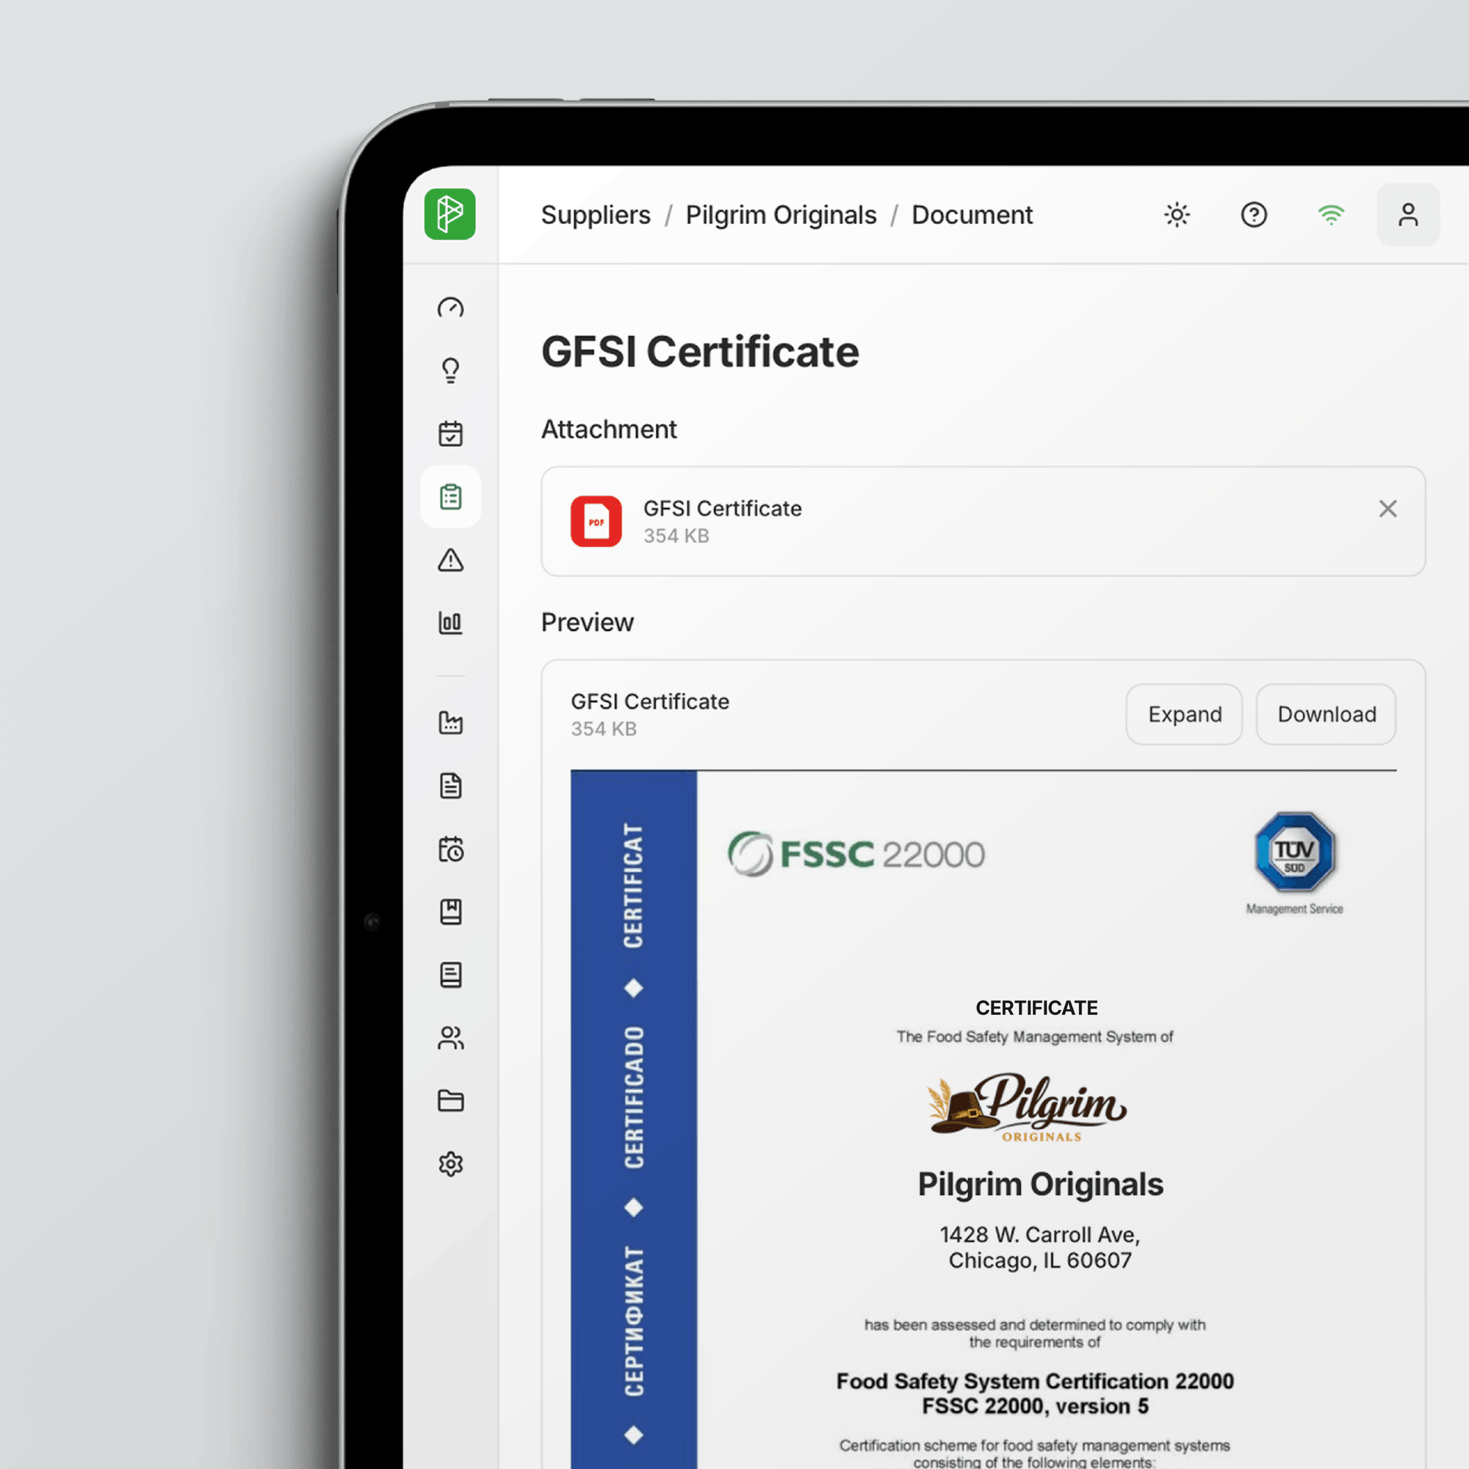The image size is (1469, 1469).
Task: Select the highlighted clipboard list sidebar icon
Action: pyautogui.click(x=451, y=497)
